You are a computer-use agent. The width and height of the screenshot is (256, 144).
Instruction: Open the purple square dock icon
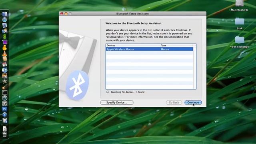(x=4, y=42)
